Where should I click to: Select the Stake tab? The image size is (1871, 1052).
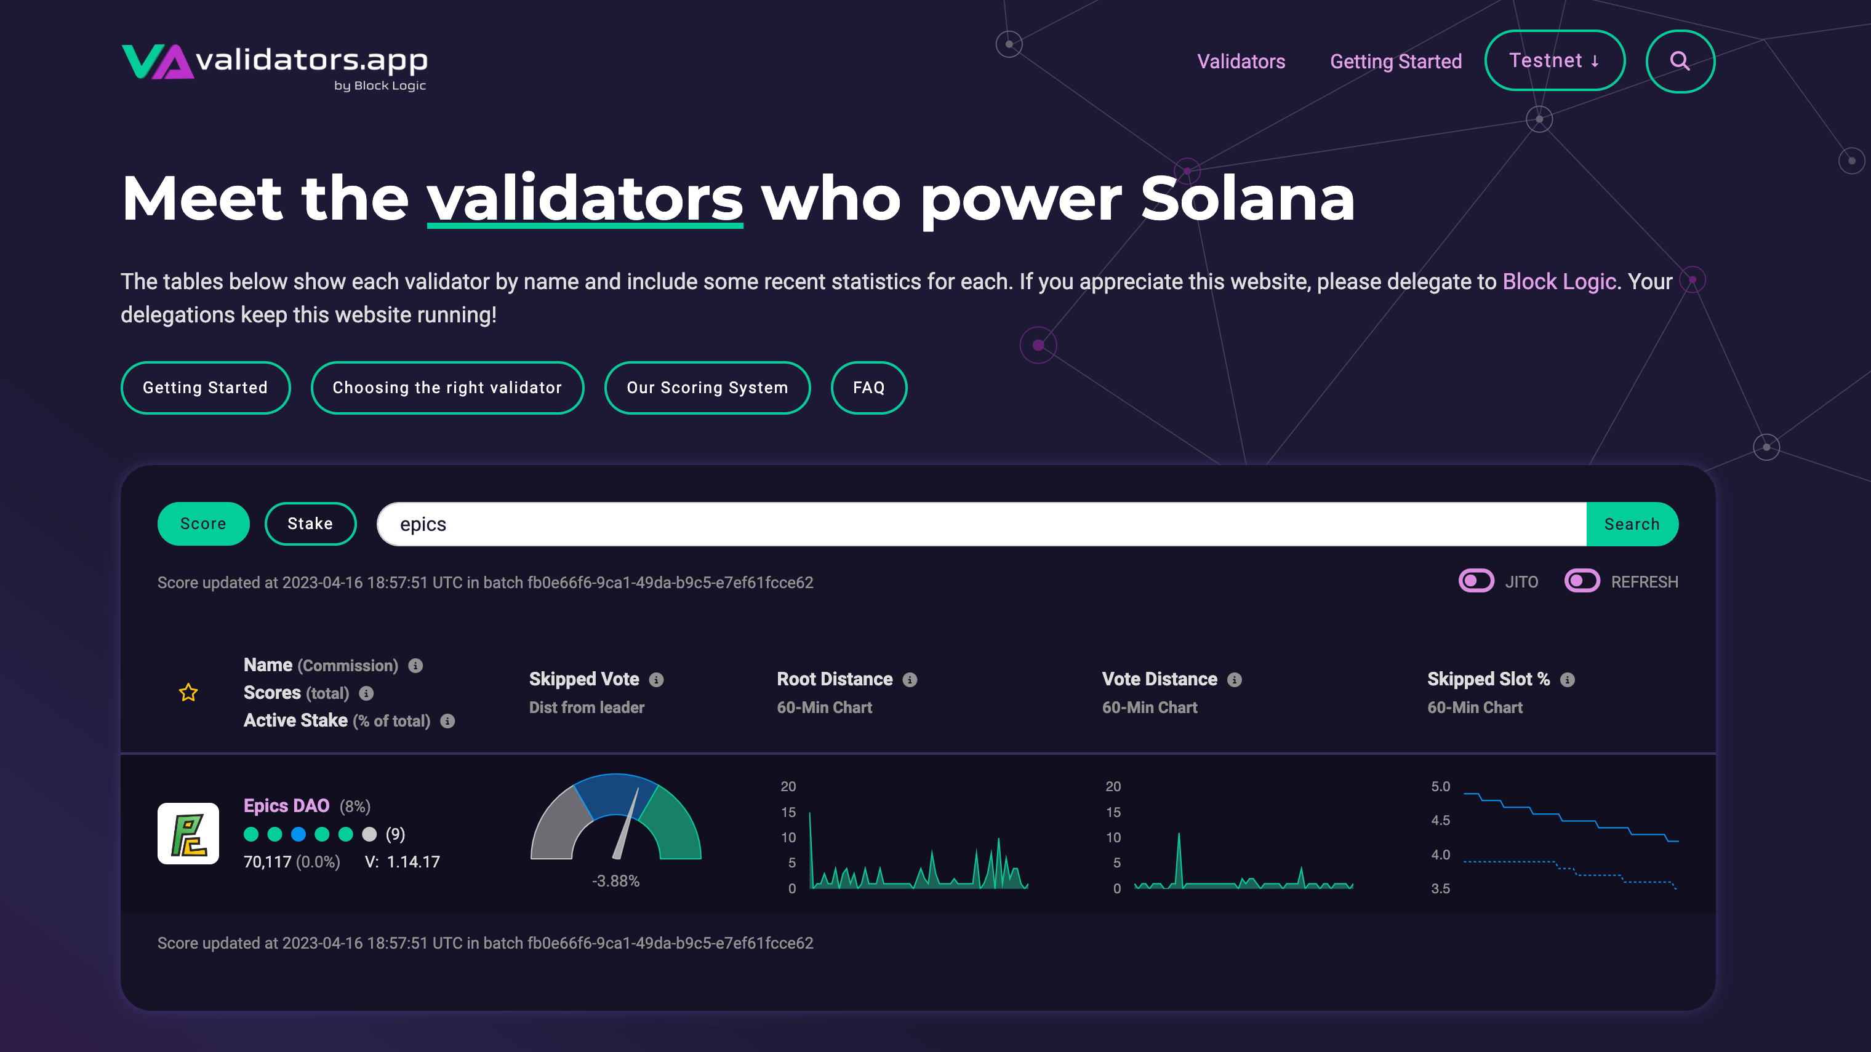[310, 523]
